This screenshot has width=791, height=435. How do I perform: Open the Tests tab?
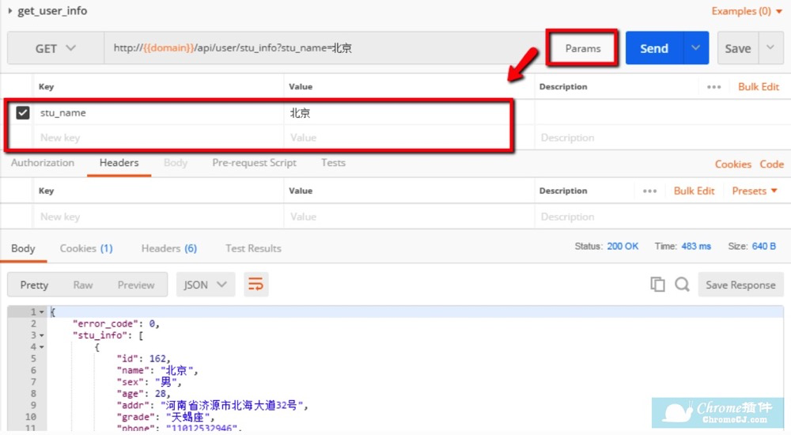[334, 162]
